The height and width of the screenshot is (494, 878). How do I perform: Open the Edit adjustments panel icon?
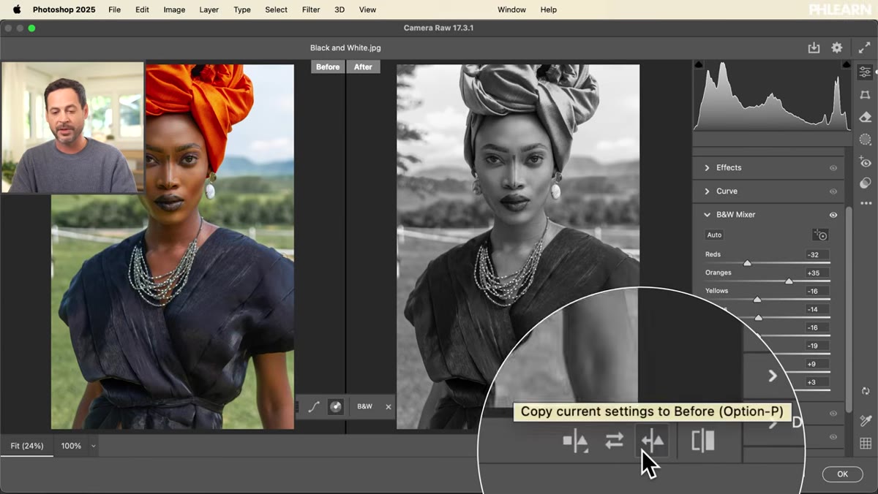866,72
